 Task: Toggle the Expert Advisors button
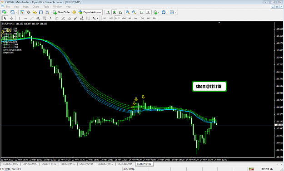[90, 12]
